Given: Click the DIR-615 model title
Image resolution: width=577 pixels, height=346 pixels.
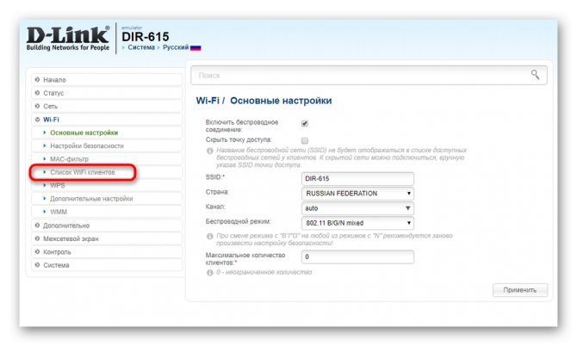Looking at the screenshot, I should (145, 36).
